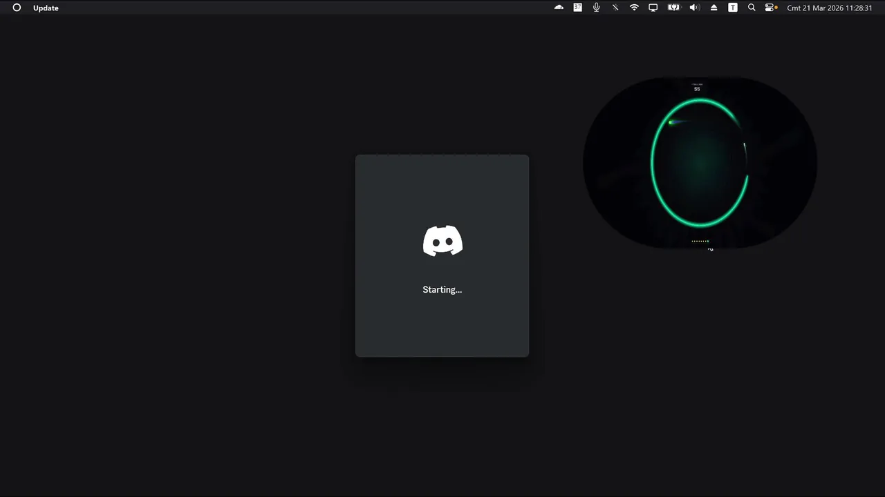Click the battery charging icon
The height and width of the screenshot is (497, 885).
(x=673, y=8)
